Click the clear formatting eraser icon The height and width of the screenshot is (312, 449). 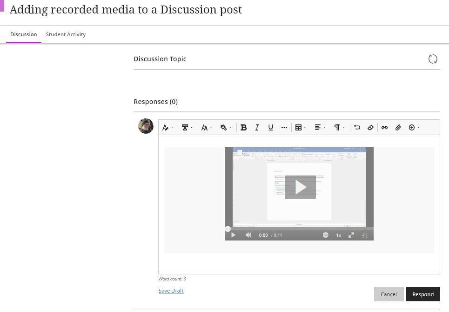pos(370,128)
